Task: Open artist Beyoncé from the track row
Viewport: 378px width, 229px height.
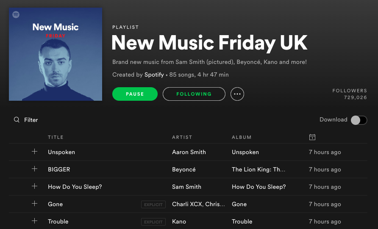Action: point(183,169)
